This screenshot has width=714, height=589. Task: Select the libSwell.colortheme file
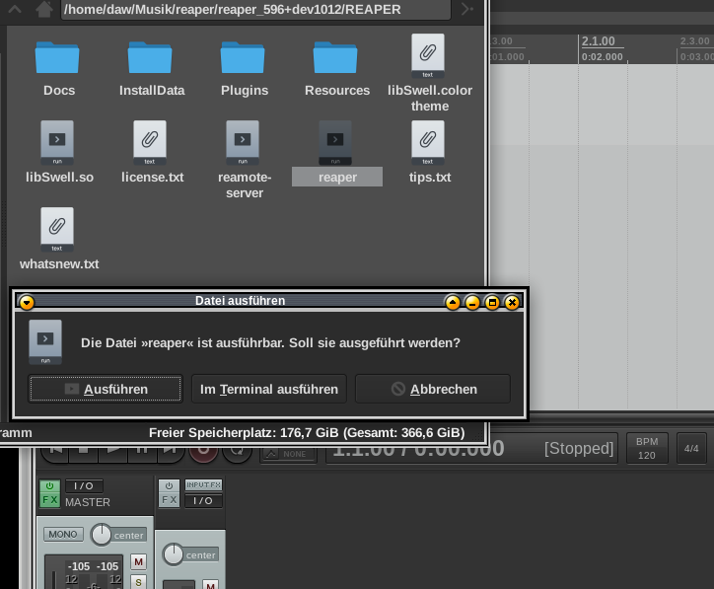(429, 73)
